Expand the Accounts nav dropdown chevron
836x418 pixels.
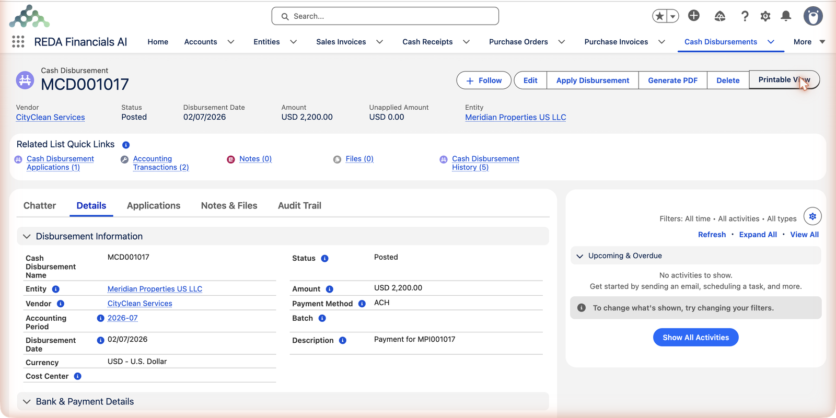(x=230, y=42)
